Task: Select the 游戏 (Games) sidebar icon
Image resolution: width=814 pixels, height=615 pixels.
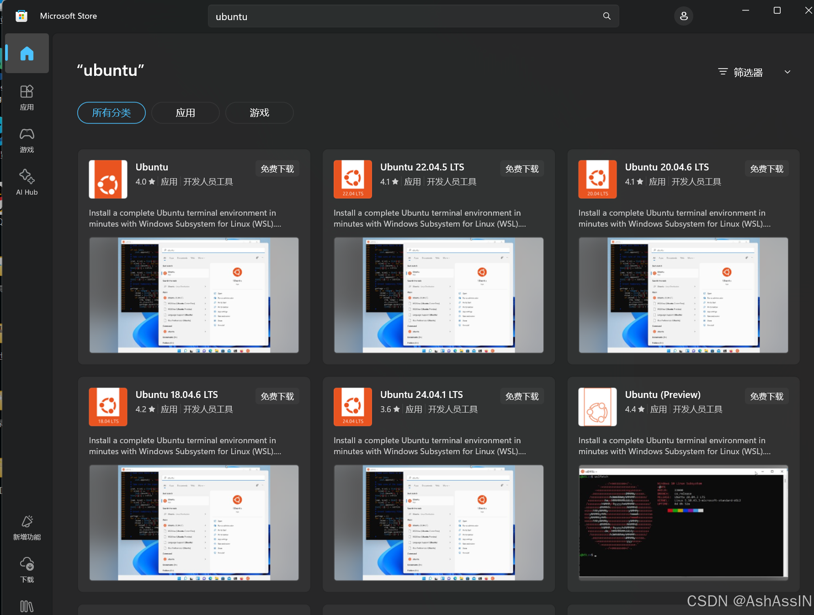Action: pos(27,140)
